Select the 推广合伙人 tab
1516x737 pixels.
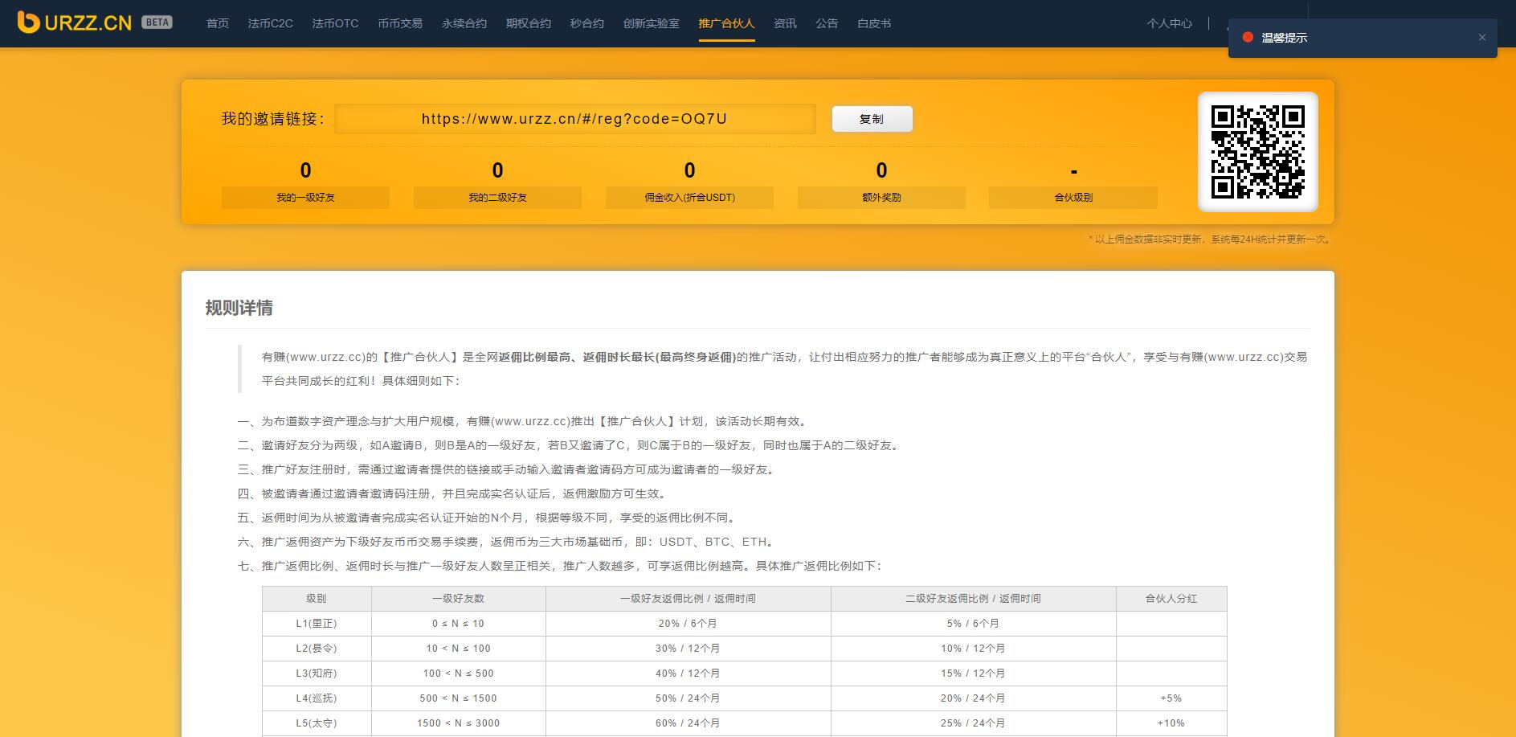(726, 23)
